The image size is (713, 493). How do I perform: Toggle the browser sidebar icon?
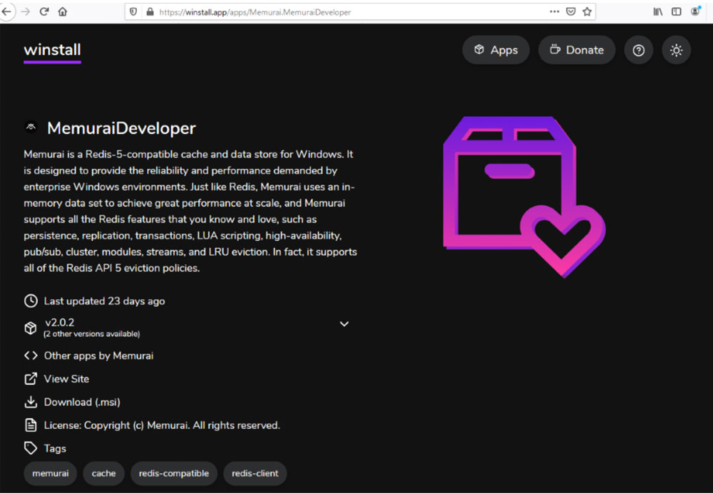click(x=676, y=12)
